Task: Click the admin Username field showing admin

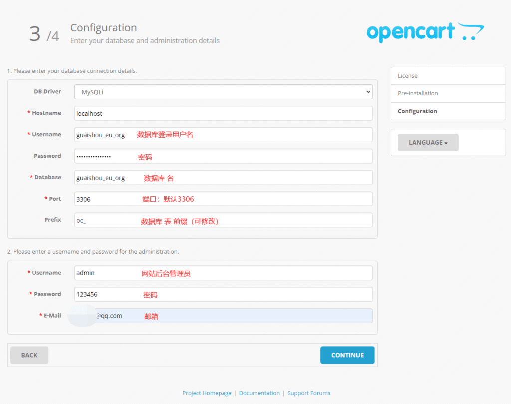Action: (223, 273)
